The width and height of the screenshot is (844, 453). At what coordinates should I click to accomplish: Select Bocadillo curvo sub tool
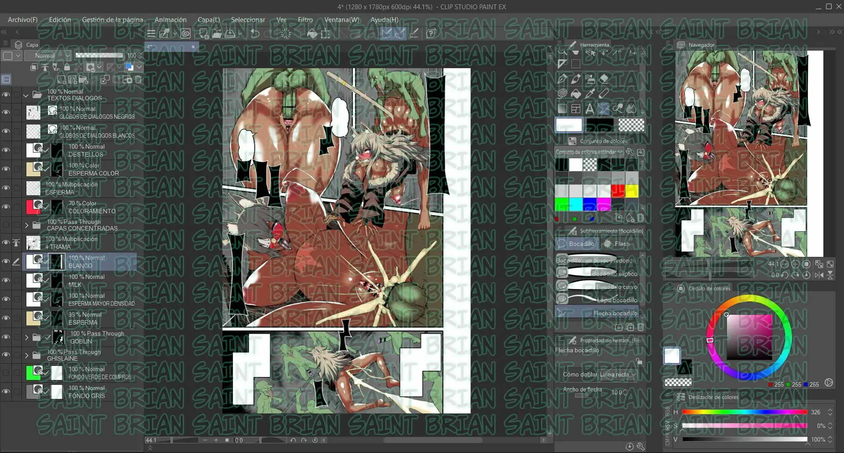tap(597, 287)
